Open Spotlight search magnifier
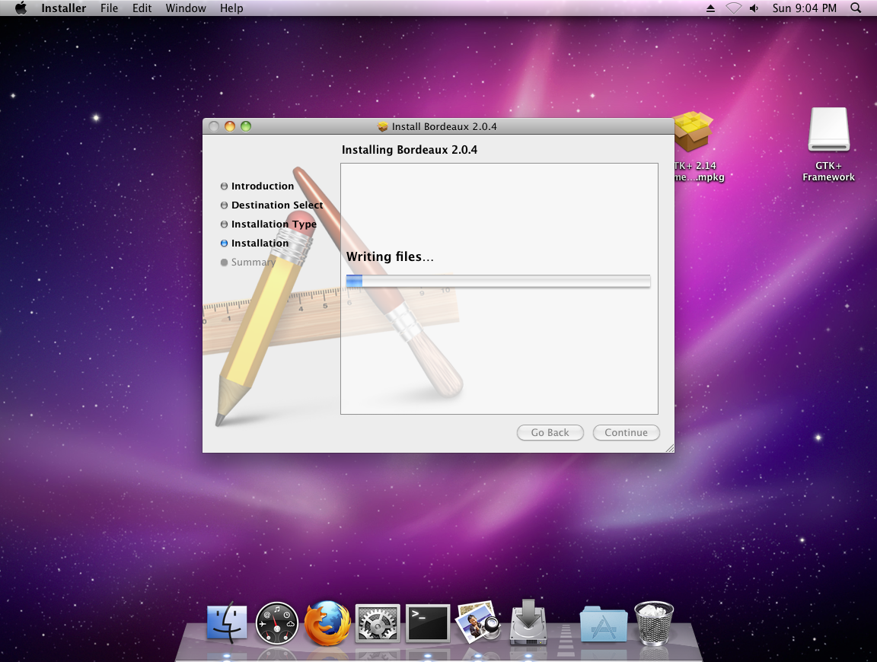 [856, 8]
